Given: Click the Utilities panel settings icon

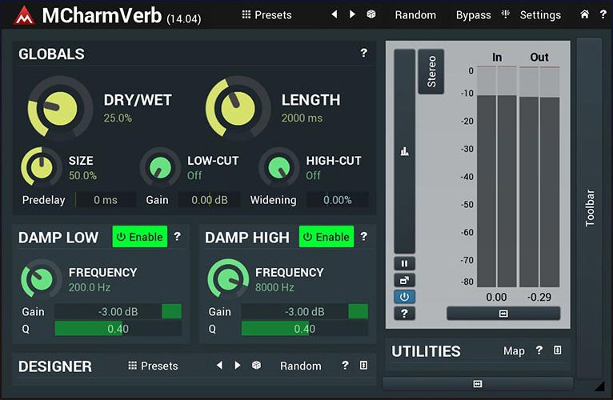Looking at the screenshot, I should pos(558,350).
